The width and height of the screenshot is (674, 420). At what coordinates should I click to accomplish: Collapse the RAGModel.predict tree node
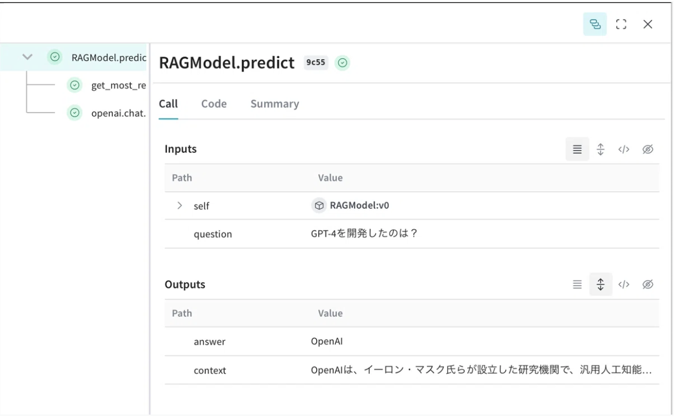tap(29, 57)
